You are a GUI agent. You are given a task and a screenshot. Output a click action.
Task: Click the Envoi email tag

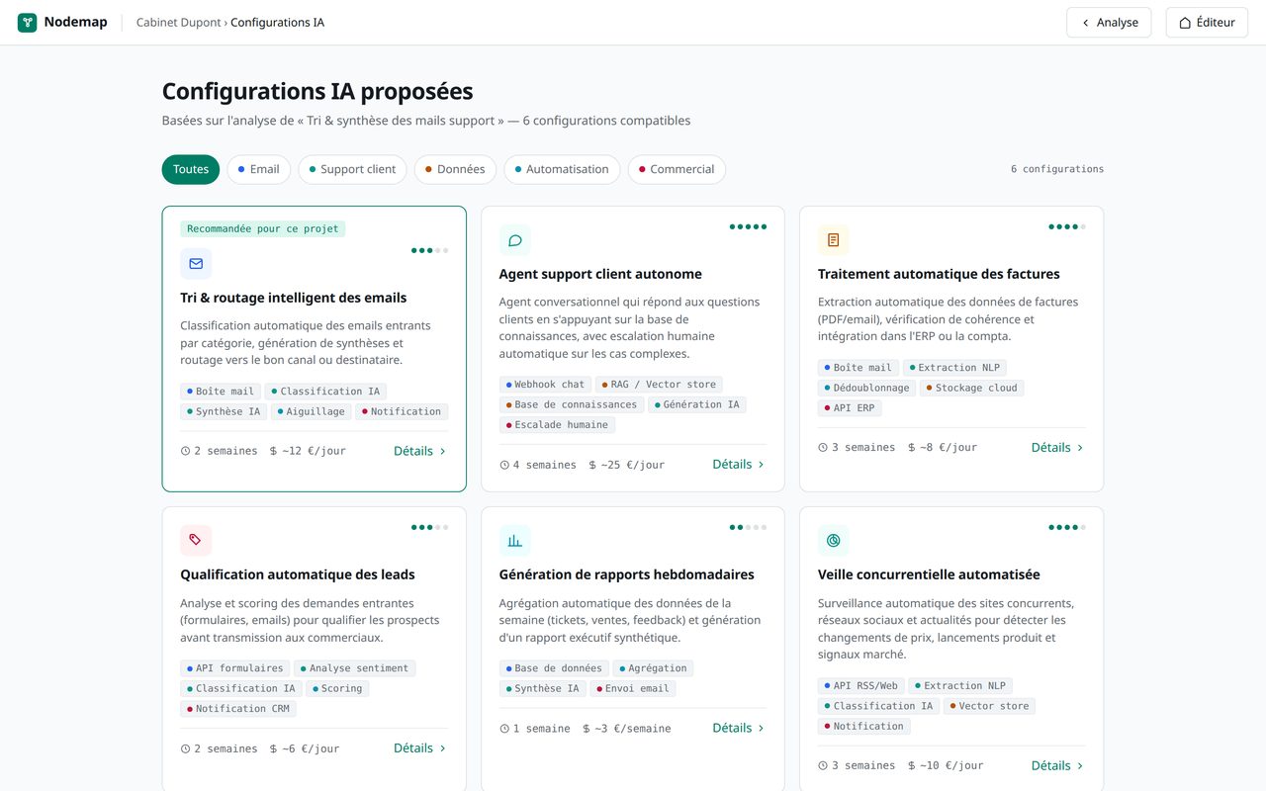tap(633, 688)
